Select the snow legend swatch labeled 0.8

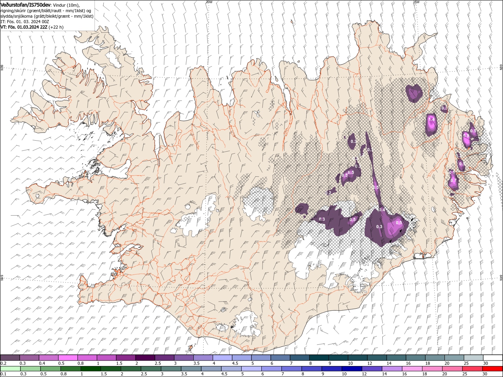pos(87,358)
